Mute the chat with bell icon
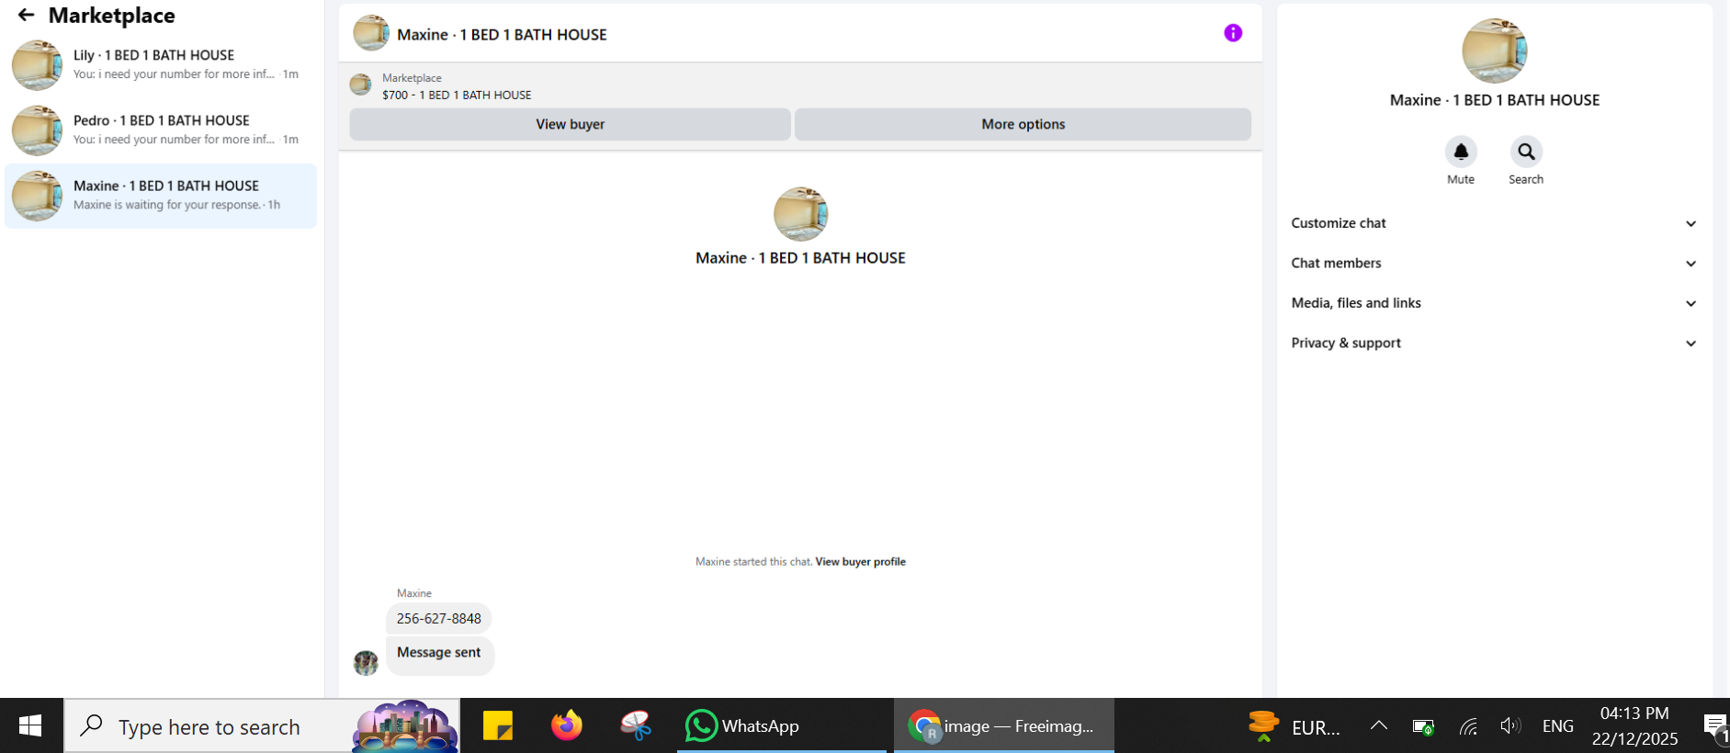This screenshot has width=1730, height=753. [x=1461, y=152]
